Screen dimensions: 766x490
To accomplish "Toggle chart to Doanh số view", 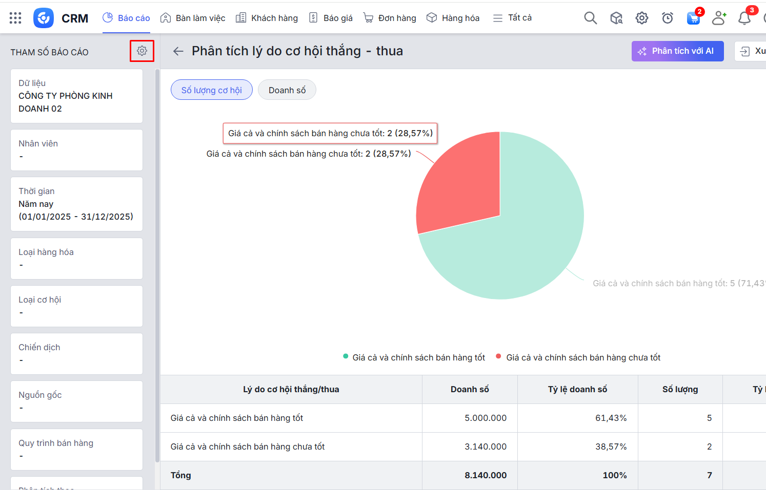I will click(287, 90).
